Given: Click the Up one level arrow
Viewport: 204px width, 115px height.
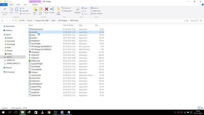Looking at the screenshot, I should tap(13, 20).
